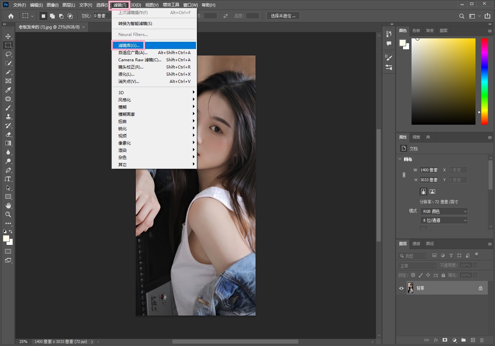Click the foreground color swatch in Color panel
This screenshot has height=346, width=495.
coord(402,42)
